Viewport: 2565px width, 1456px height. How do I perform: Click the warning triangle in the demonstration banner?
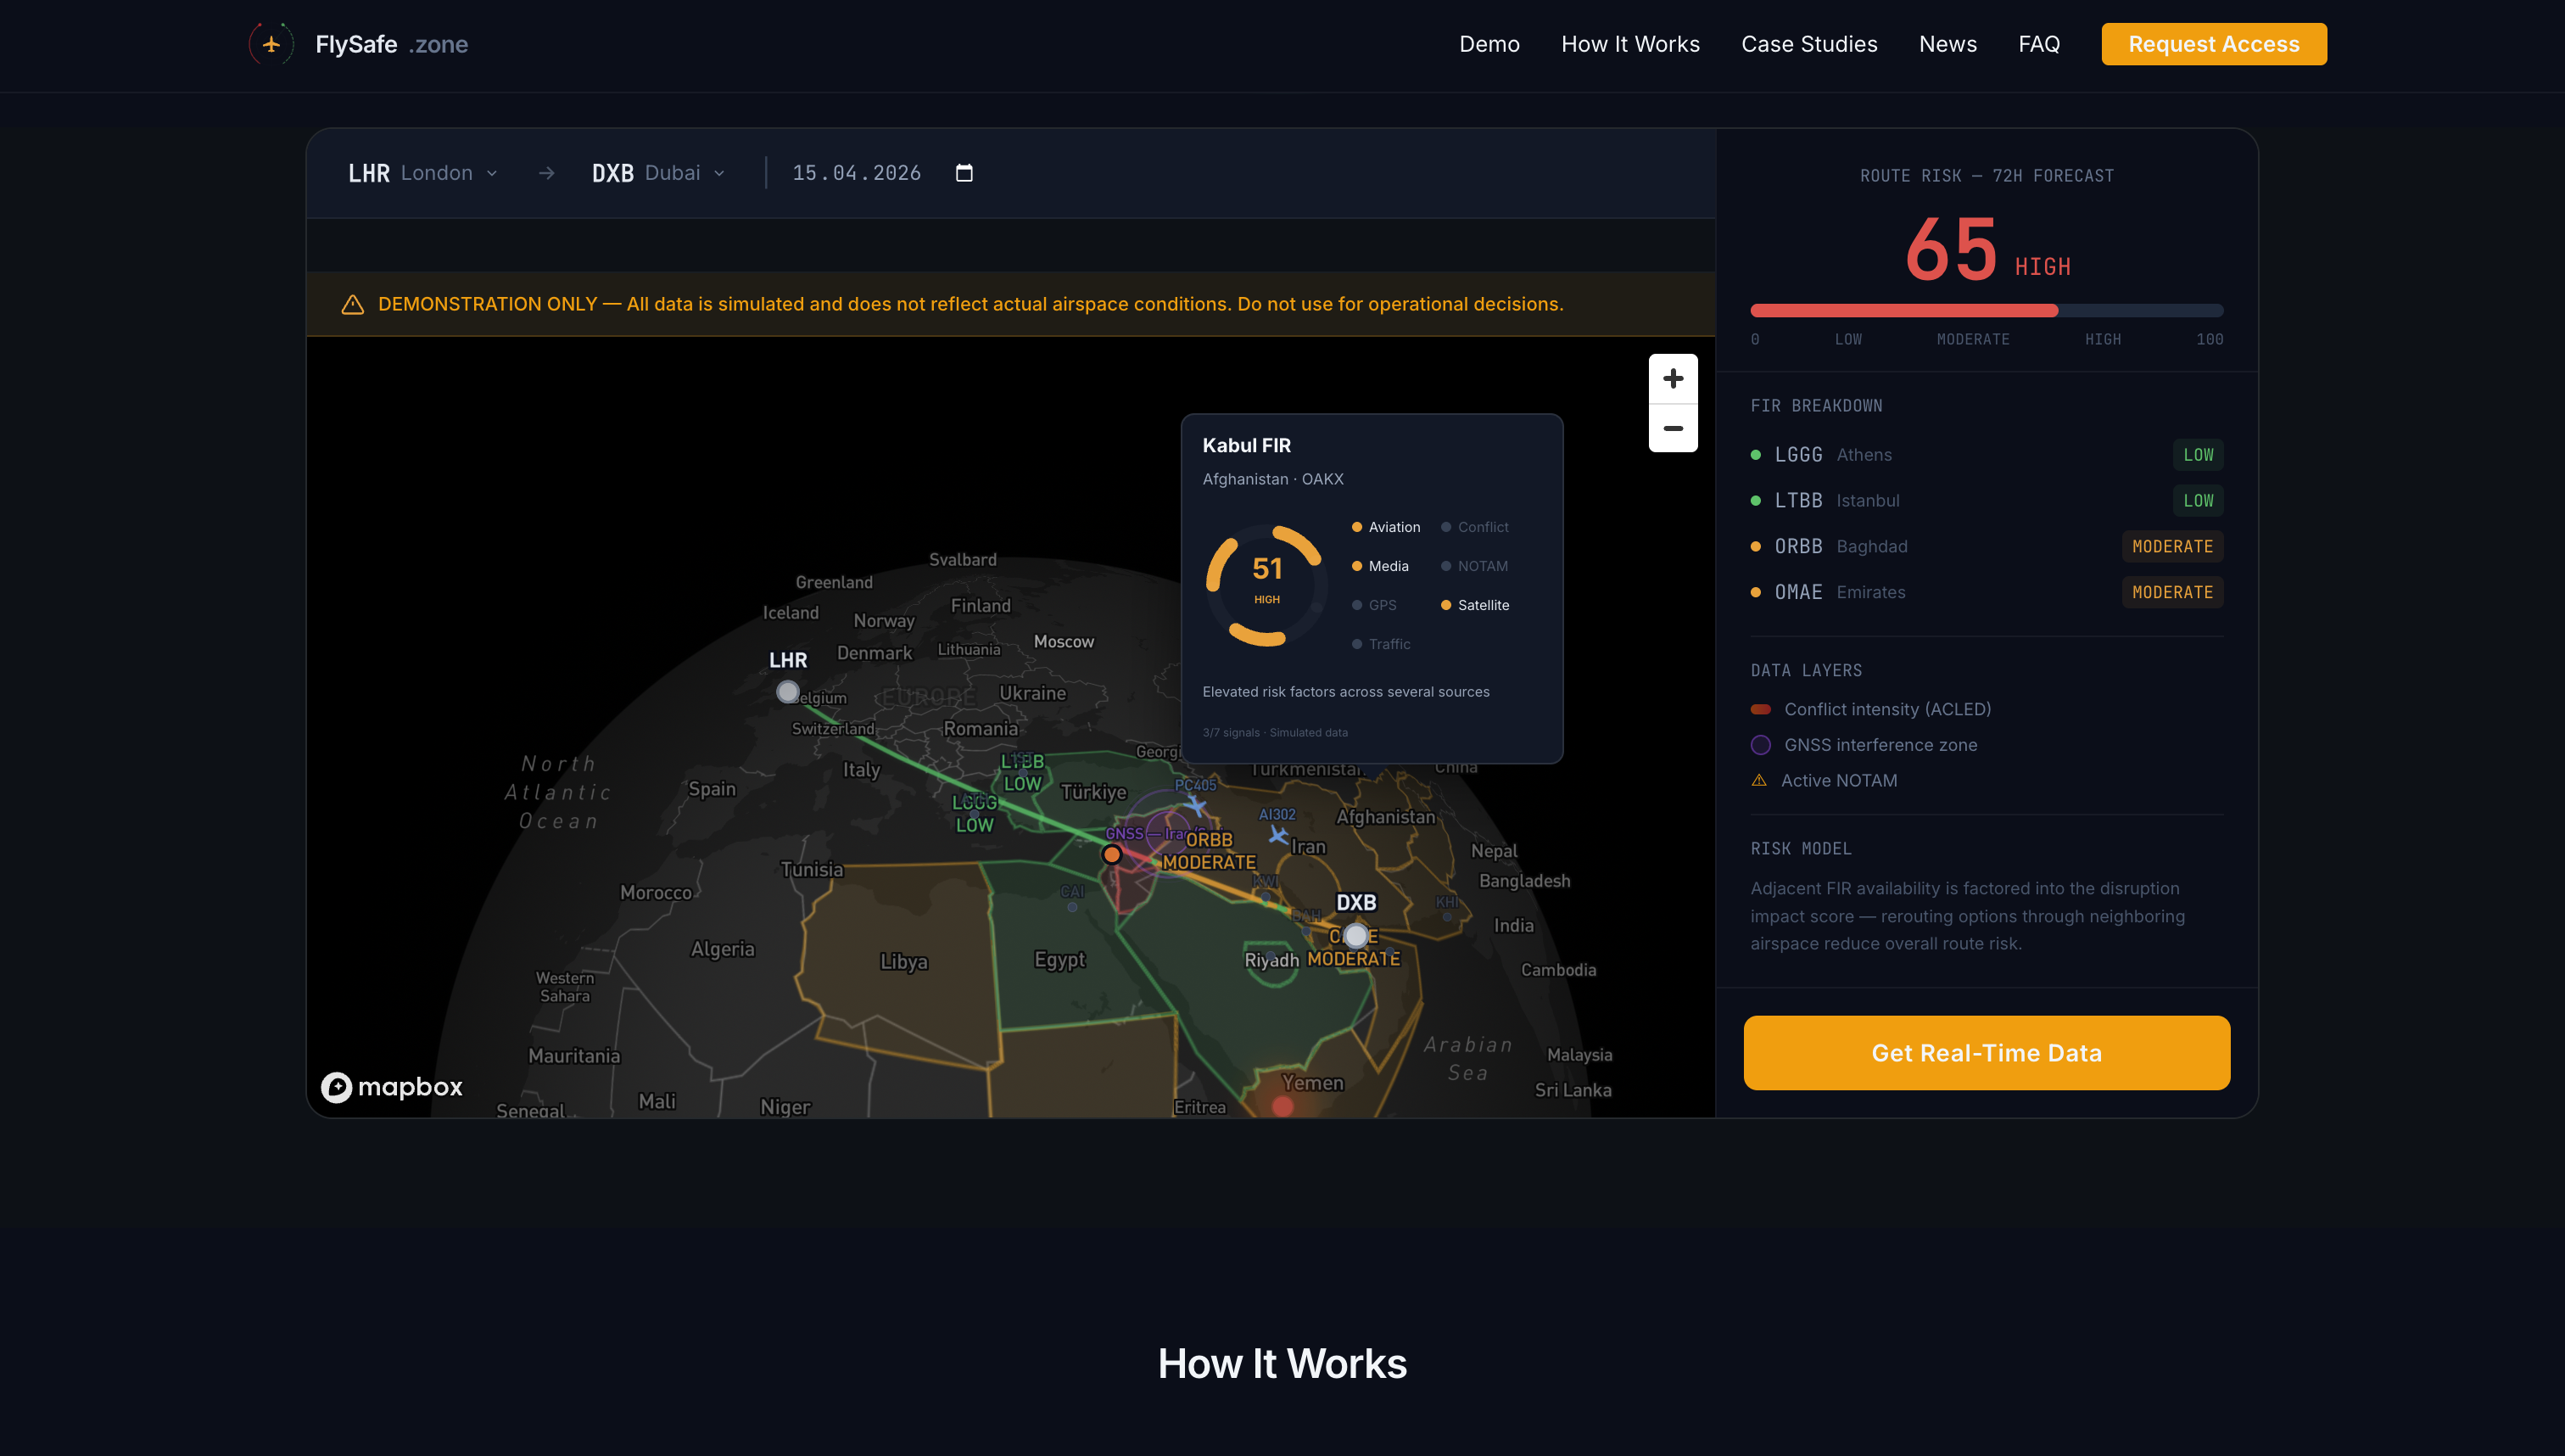pyautogui.click(x=352, y=304)
